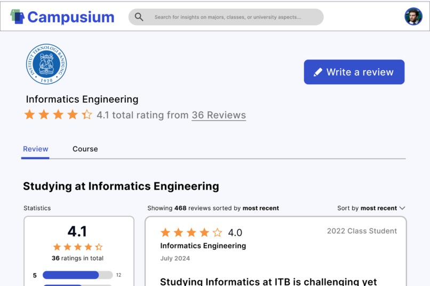This screenshot has height=286, width=430.
Task: Click the Campusium brand name text
Action: 71,17
